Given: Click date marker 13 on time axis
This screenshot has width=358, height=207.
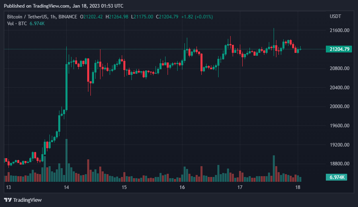Looking at the screenshot, I should coord(8,187).
